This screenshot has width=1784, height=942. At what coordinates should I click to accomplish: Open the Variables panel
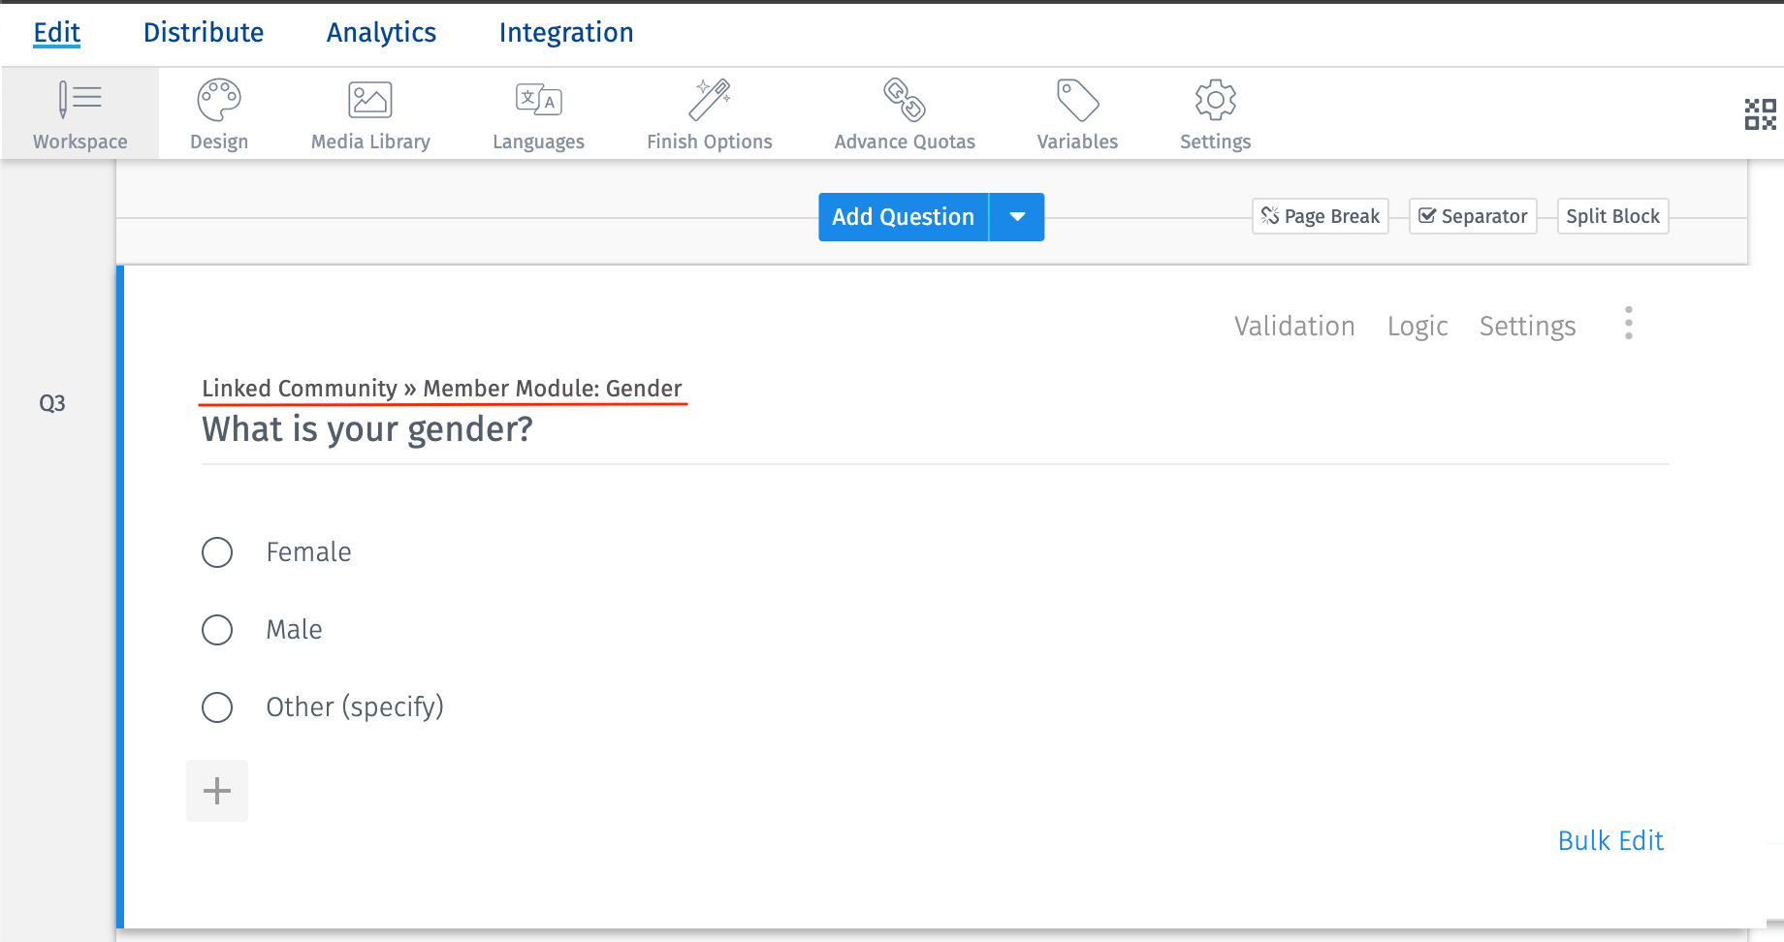click(x=1076, y=111)
